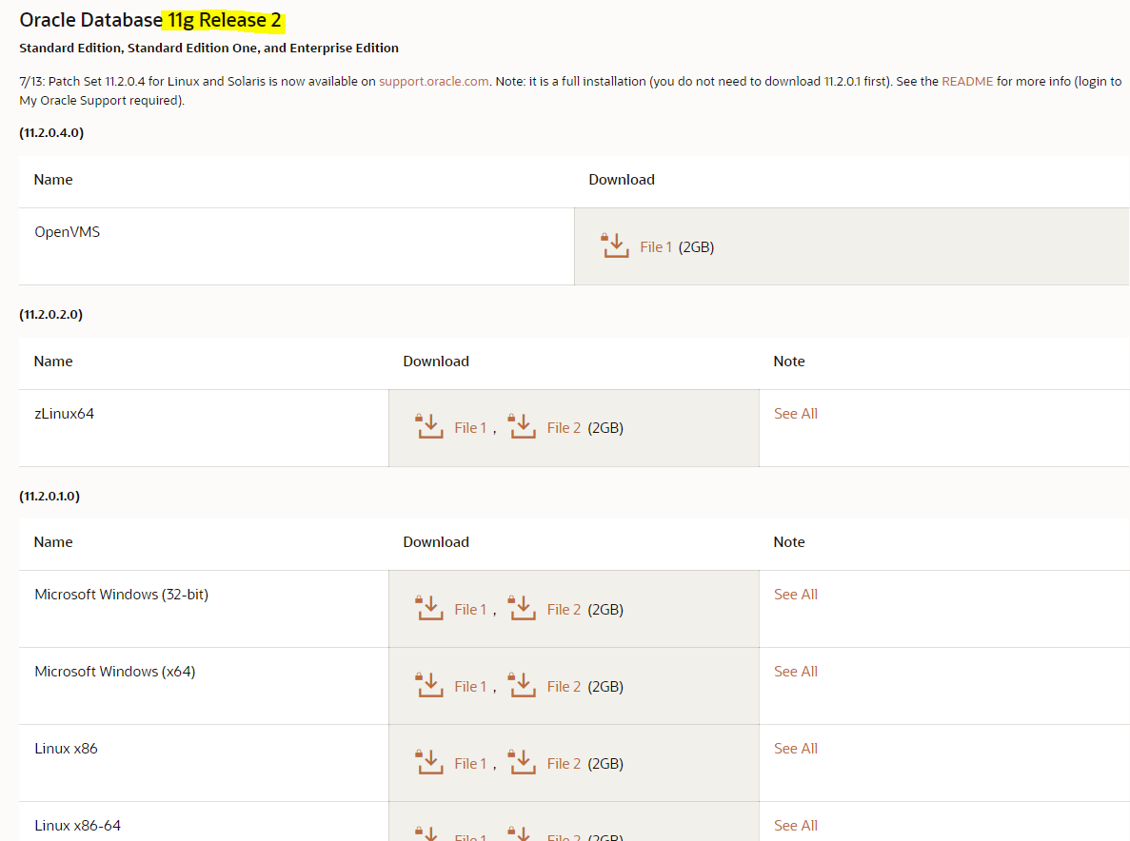
Task: Download Microsoft Windows (32-bit) File 1 link
Action: pos(470,609)
